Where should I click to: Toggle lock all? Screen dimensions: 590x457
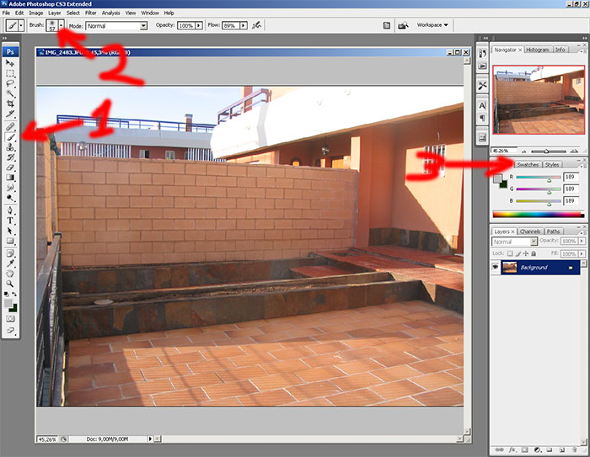click(x=534, y=253)
